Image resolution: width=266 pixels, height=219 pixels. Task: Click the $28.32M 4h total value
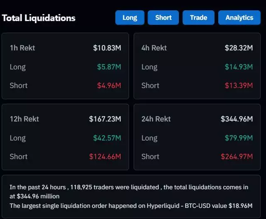point(239,48)
